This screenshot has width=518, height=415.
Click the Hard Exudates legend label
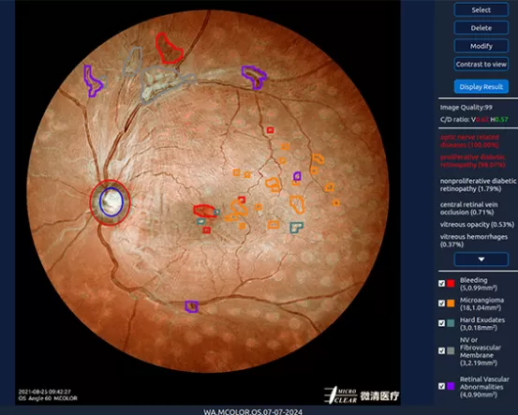click(482, 323)
